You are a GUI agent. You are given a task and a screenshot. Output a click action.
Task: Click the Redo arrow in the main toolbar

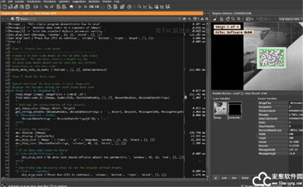52,7
